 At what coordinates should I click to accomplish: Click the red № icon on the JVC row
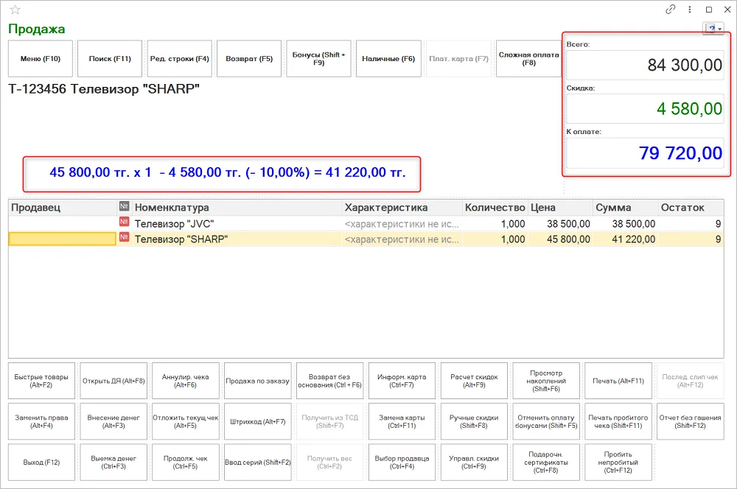pyautogui.click(x=124, y=222)
